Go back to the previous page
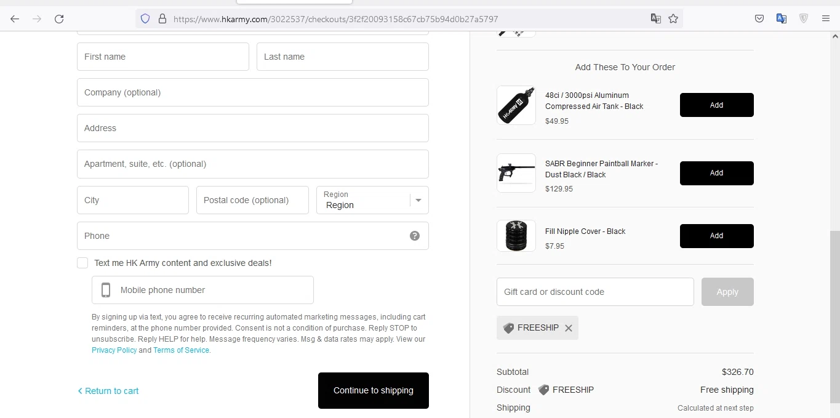Viewport: 840px width, 418px height. coord(15,18)
